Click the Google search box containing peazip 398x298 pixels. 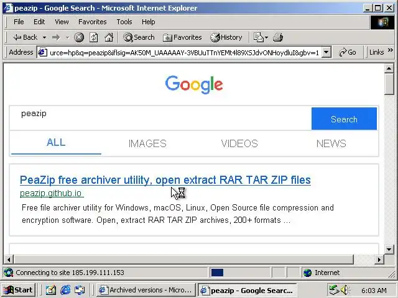pos(160,118)
